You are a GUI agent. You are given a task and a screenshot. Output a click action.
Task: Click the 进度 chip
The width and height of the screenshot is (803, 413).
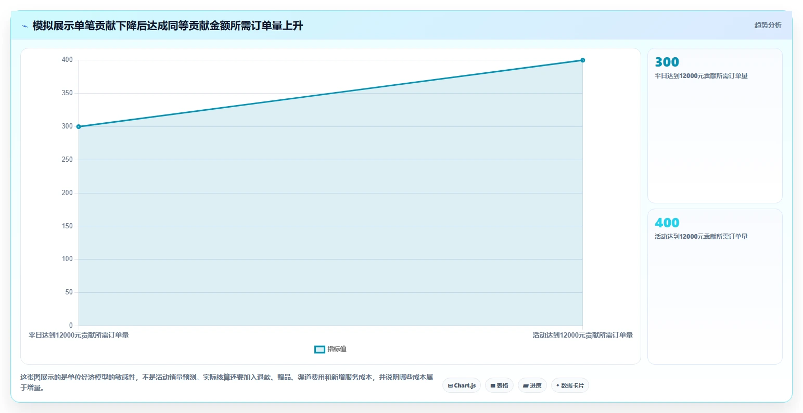click(532, 385)
